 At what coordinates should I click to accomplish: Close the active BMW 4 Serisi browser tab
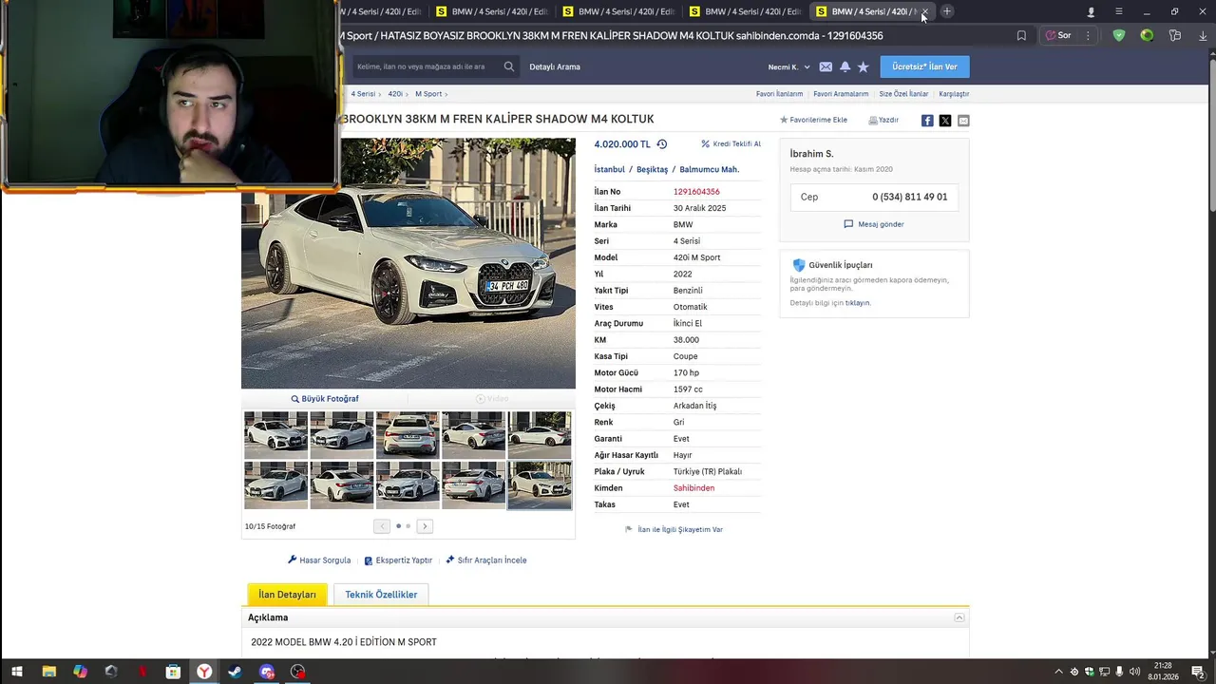924,11
